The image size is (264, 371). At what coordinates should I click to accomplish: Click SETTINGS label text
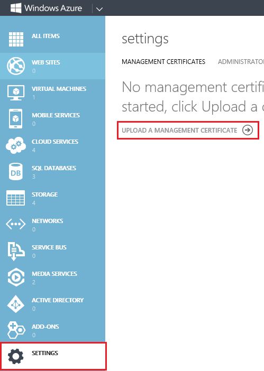(x=45, y=353)
